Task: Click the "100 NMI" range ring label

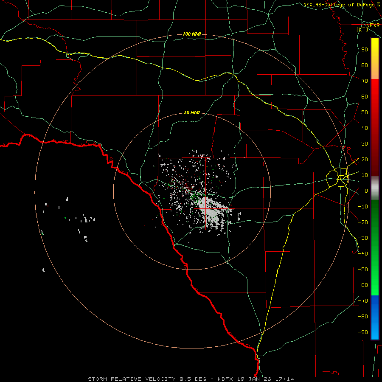Action: point(192,34)
